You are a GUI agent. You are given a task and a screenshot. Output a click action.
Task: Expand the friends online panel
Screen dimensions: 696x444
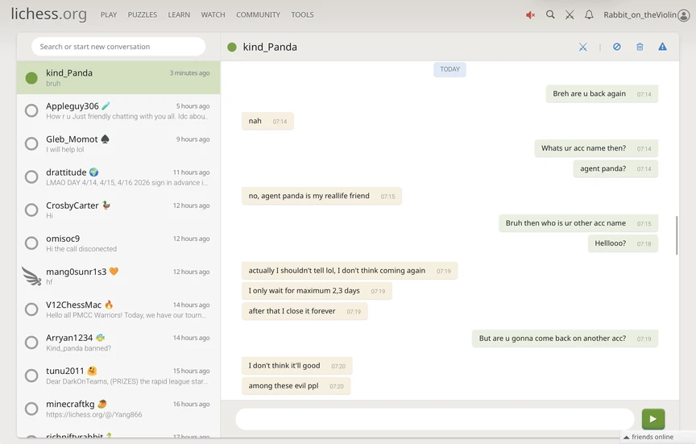tap(652, 437)
